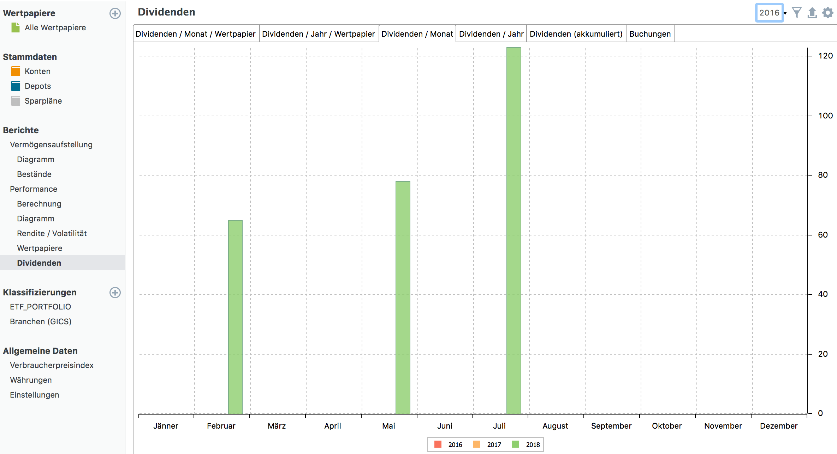The height and width of the screenshot is (454, 837).
Task: Click the Stammdaten section heading
Action: [30, 57]
